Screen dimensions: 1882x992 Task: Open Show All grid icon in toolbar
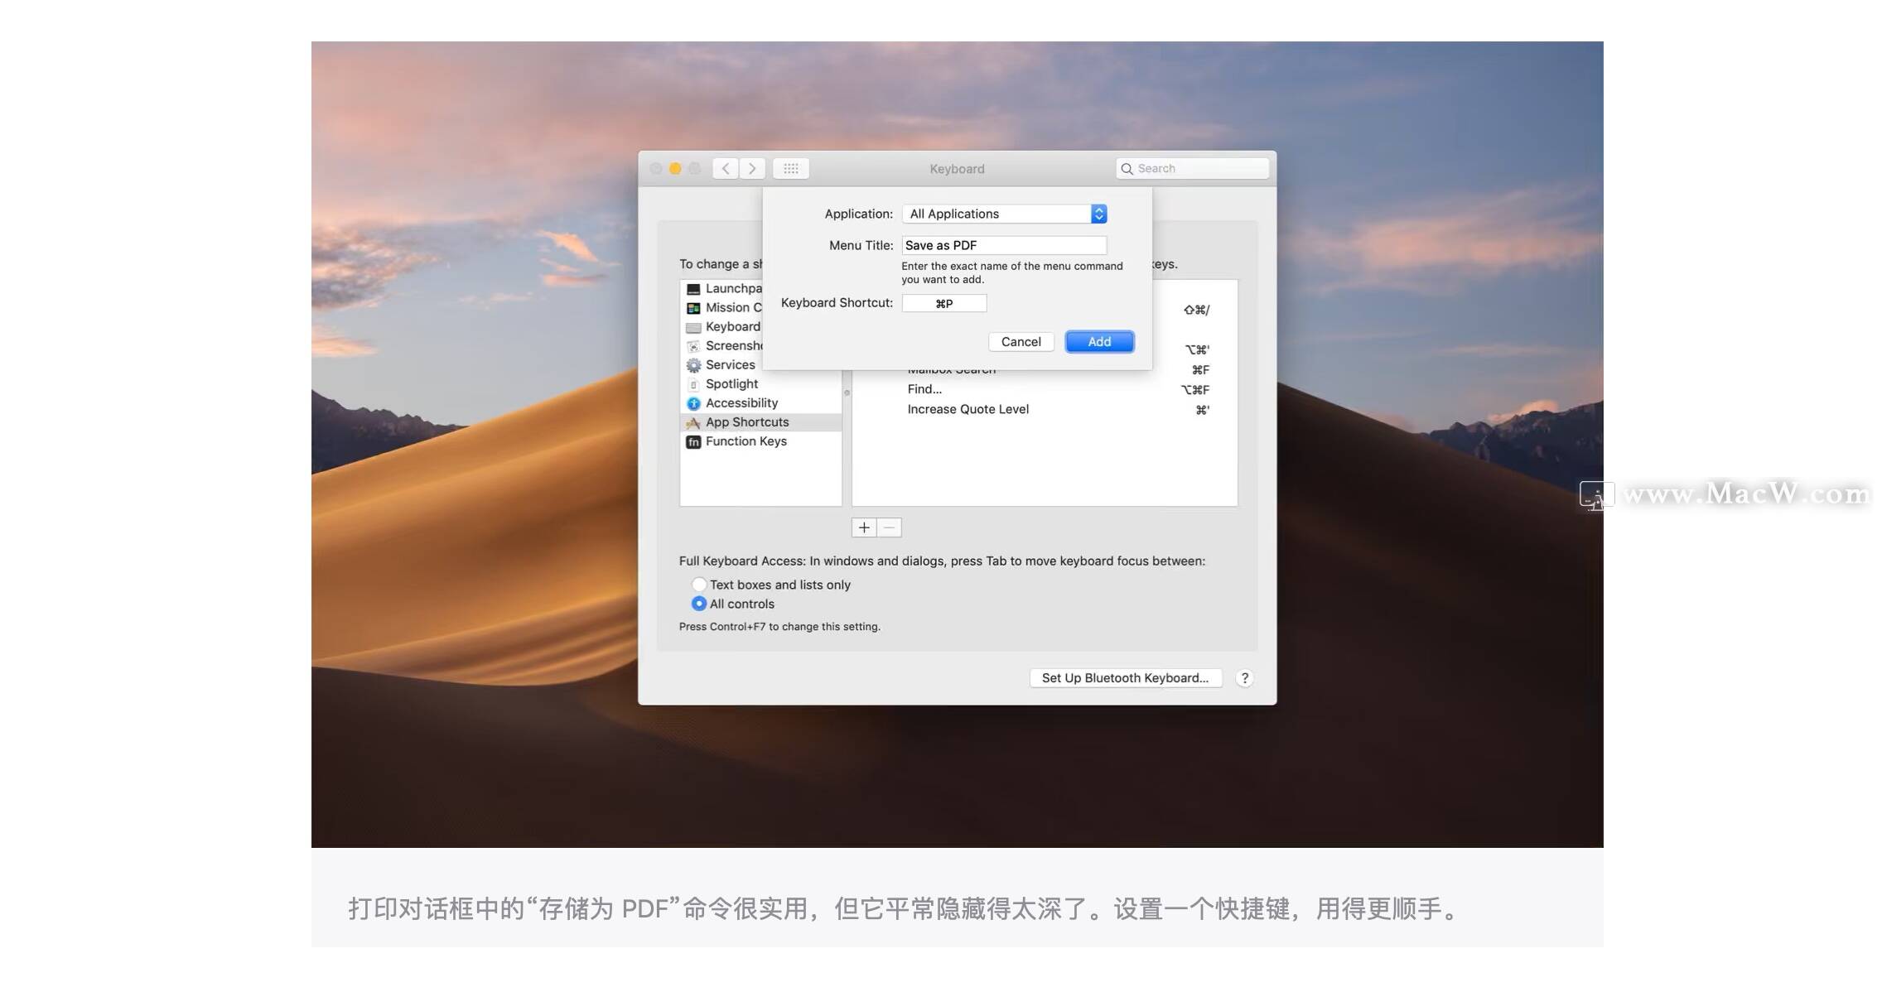click(x=790, y=169)
